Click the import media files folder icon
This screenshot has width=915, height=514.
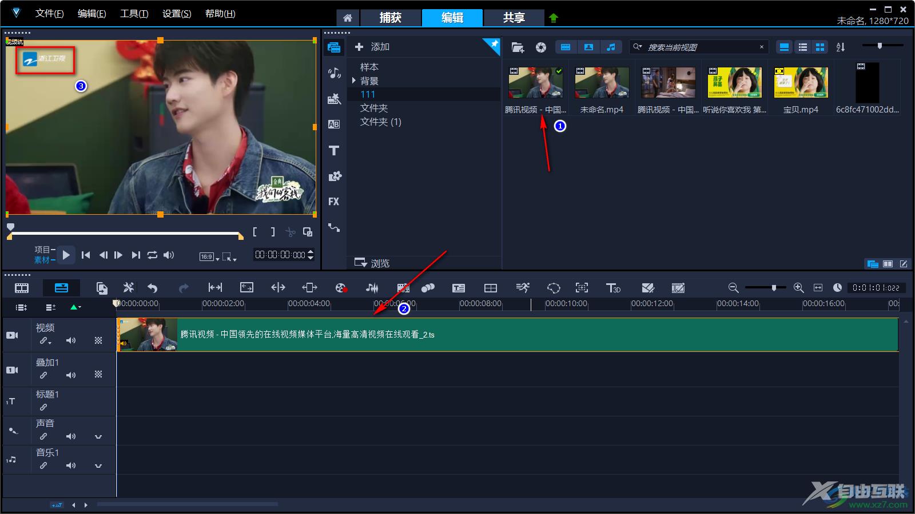click(518, 47)
